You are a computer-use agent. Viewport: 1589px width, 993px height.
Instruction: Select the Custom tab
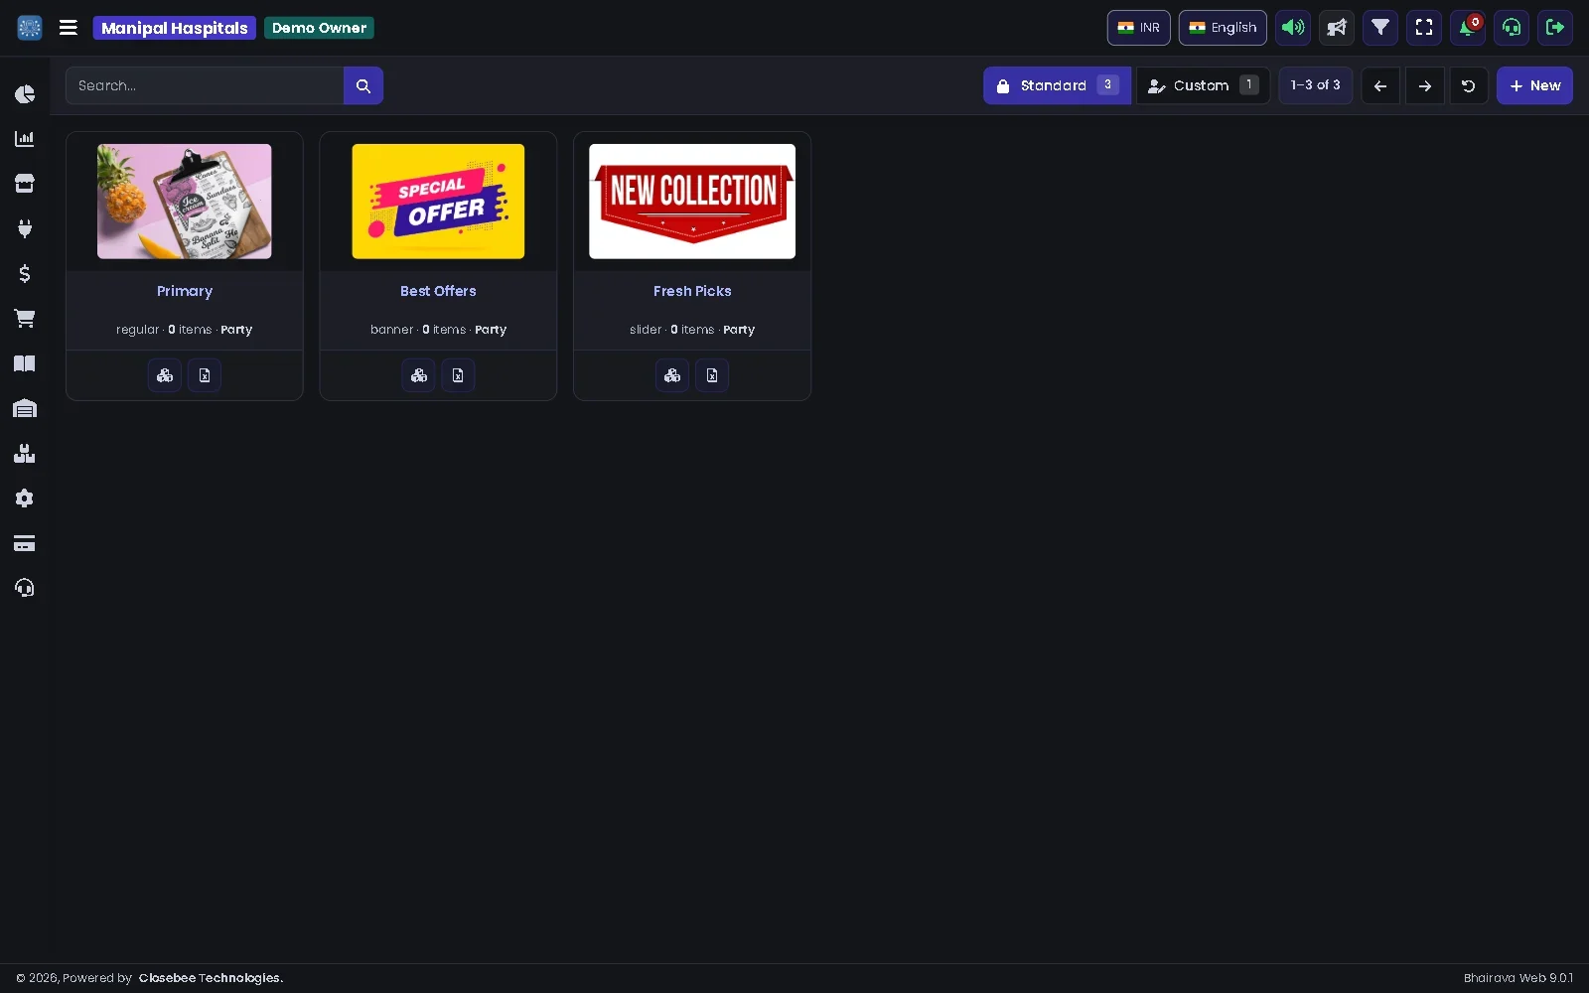click(x=1203, y=85)
